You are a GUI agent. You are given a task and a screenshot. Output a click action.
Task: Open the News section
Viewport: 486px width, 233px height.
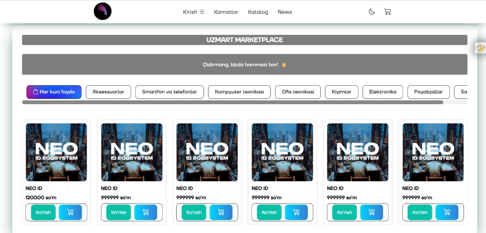click(x=285, y=12)
